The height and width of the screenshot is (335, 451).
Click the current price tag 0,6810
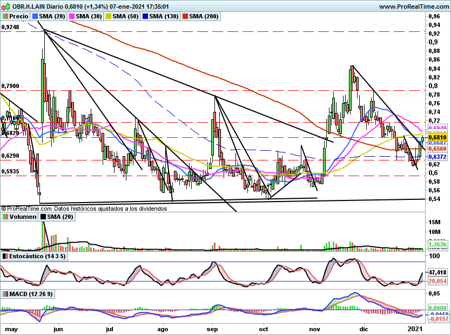click(437, 138)
